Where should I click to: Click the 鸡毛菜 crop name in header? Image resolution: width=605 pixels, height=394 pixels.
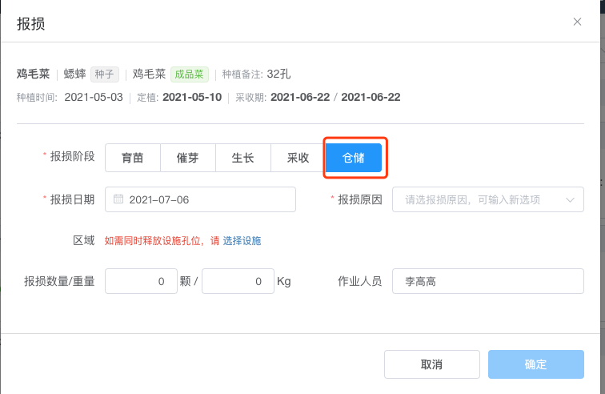(33, 74)
